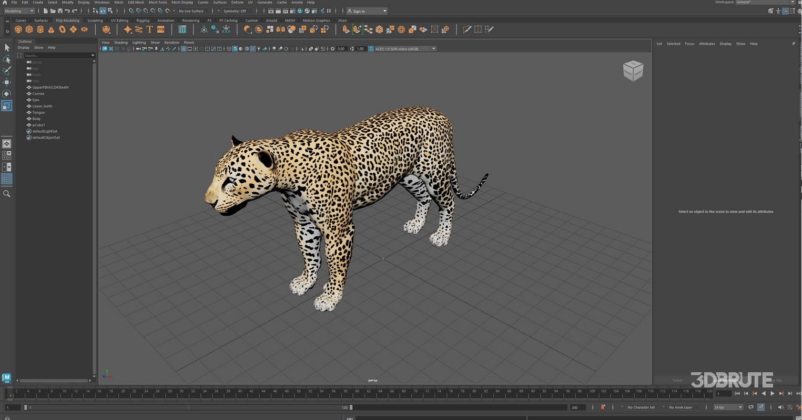Open the 24 fps playback speed dropdown
802x420 pixels.
click(x=727, y=407)
